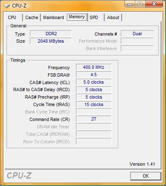Image resolution: width=166 pixels, height=186 pixels.
Task: Close the CPU-Z window
Action: 154,4
